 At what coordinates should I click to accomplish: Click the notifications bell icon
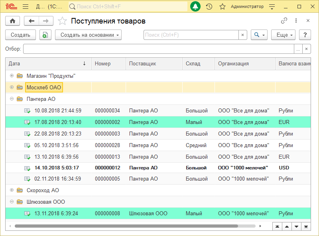195,6
